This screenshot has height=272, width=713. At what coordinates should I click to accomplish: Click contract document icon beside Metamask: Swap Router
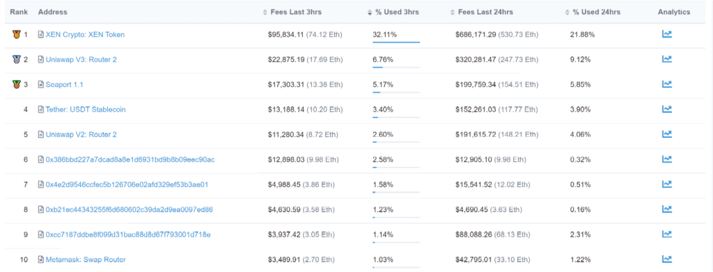pyautogui.click(x=41, y=259)
